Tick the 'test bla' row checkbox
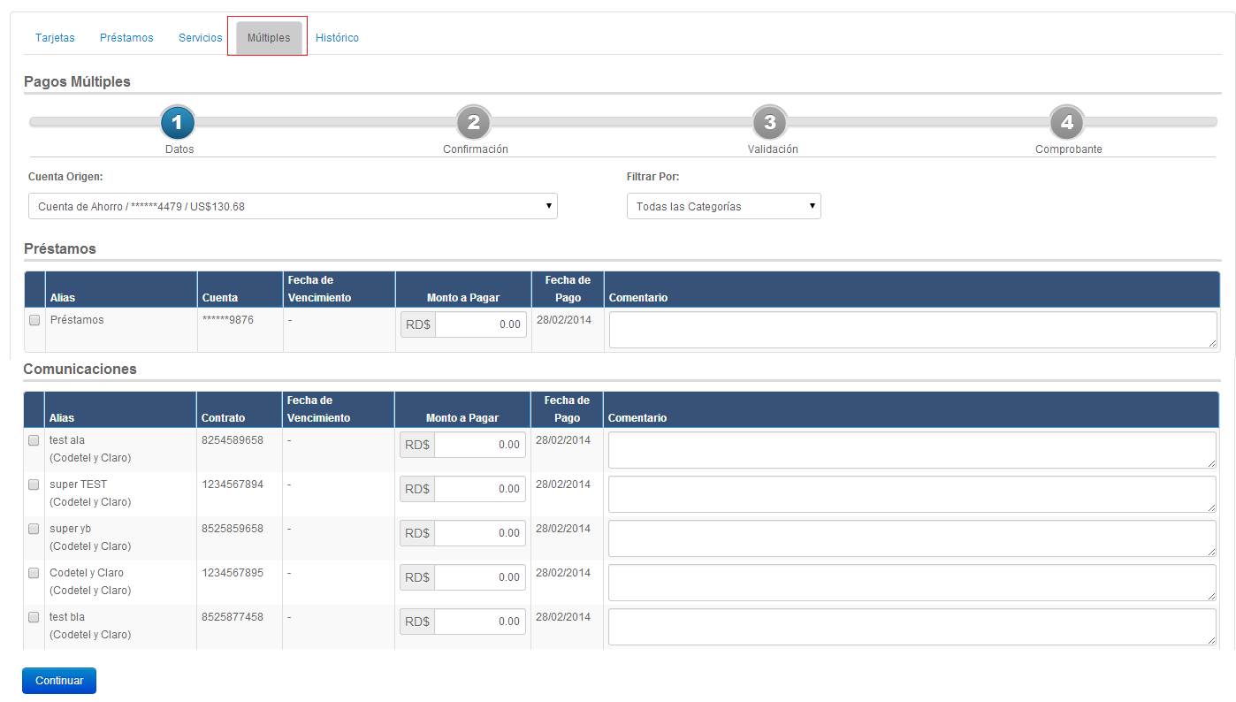 (x=34, y=617)
